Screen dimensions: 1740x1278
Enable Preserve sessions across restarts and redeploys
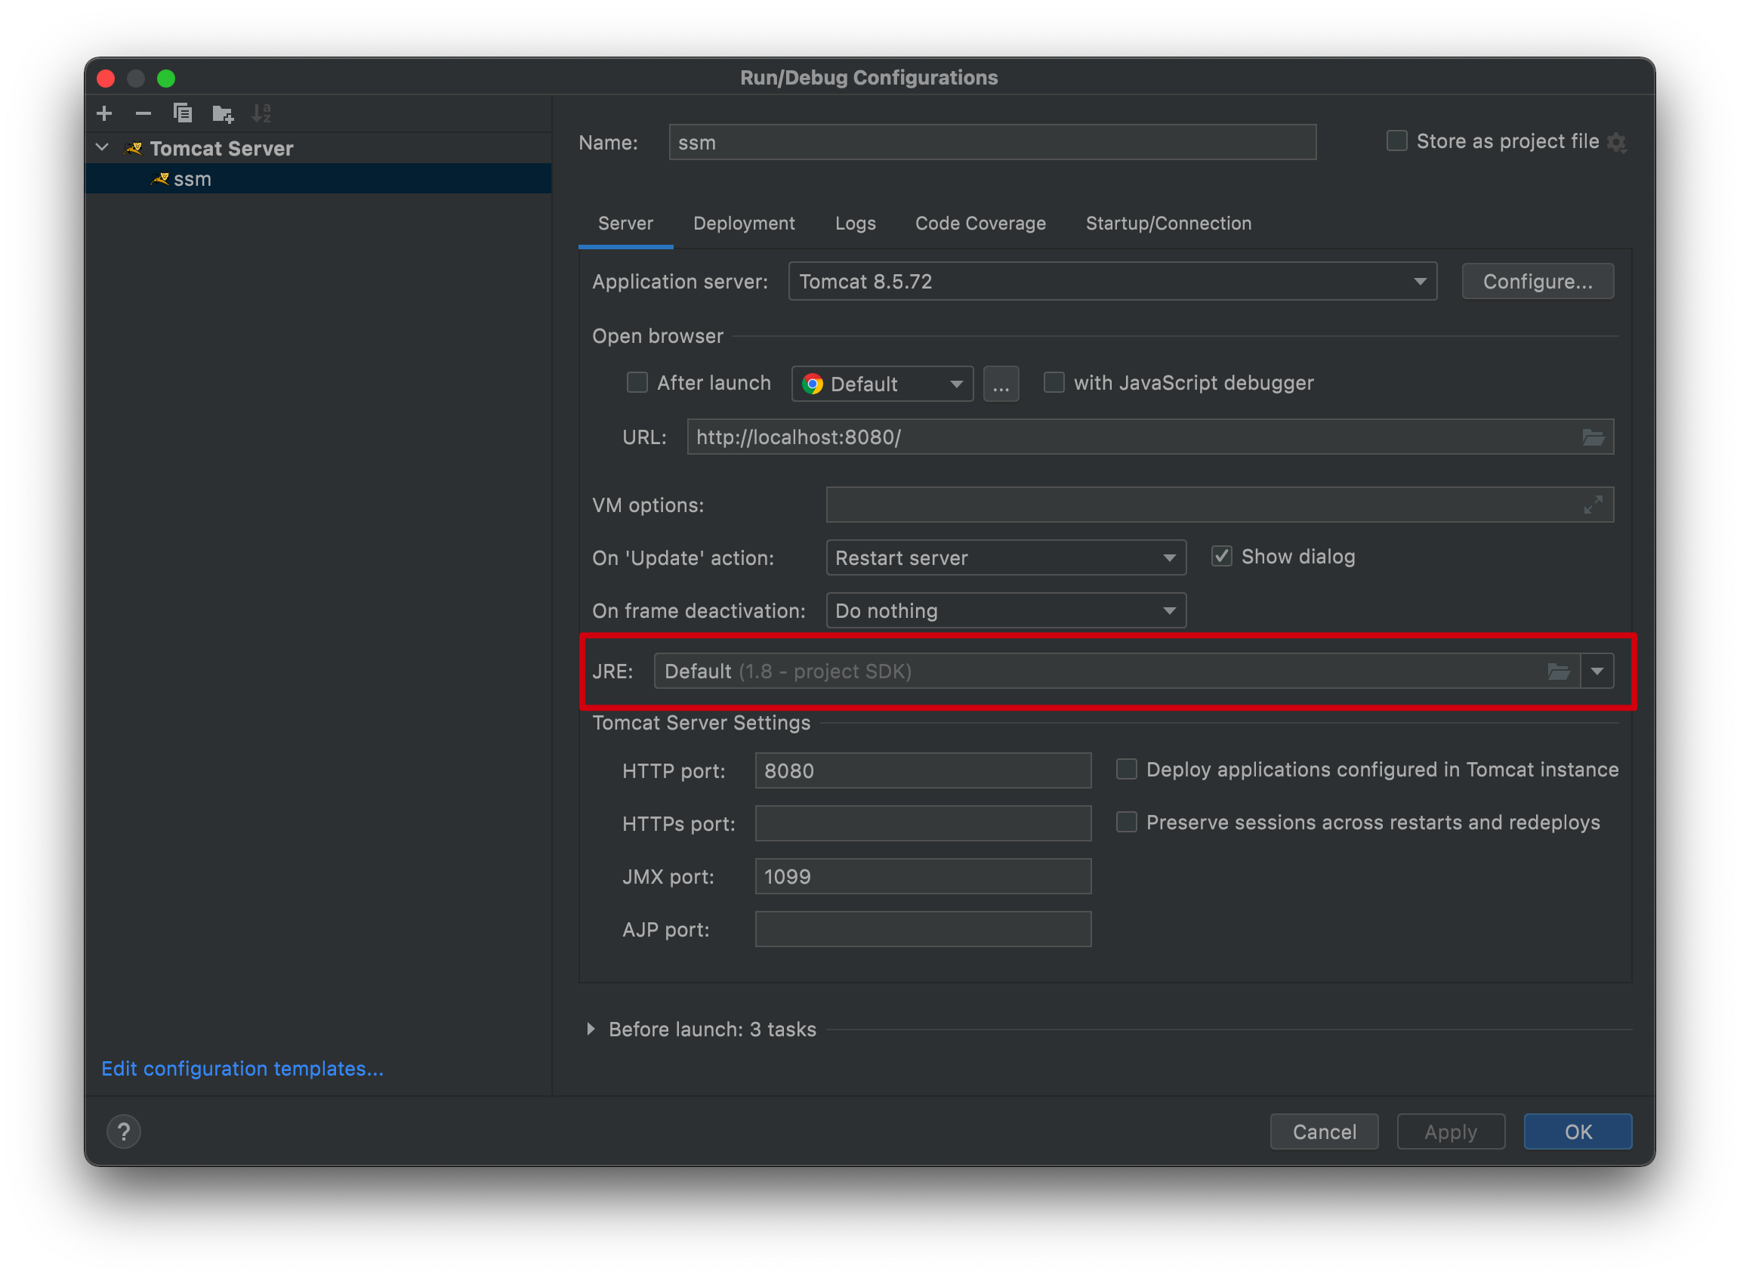coord(1127,823)
